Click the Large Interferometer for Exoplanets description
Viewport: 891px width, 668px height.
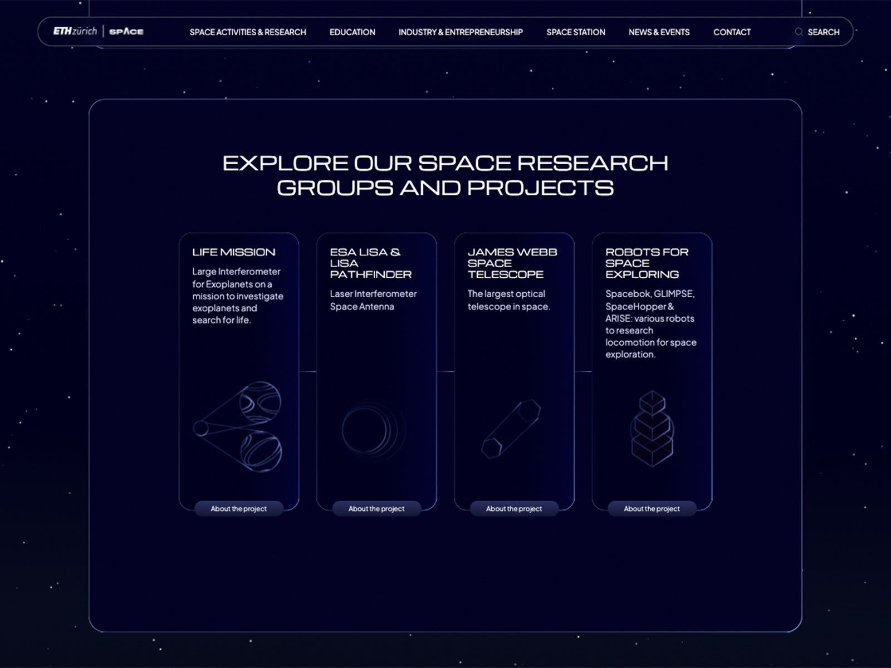coord(238,296)
